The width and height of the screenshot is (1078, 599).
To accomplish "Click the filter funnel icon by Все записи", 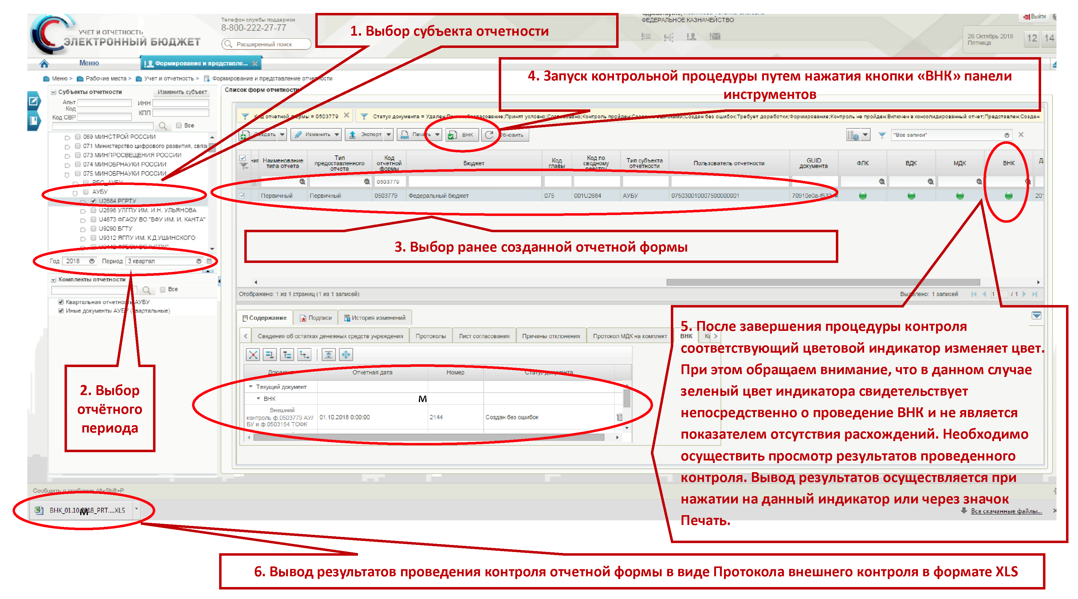I will pos(882,135).
